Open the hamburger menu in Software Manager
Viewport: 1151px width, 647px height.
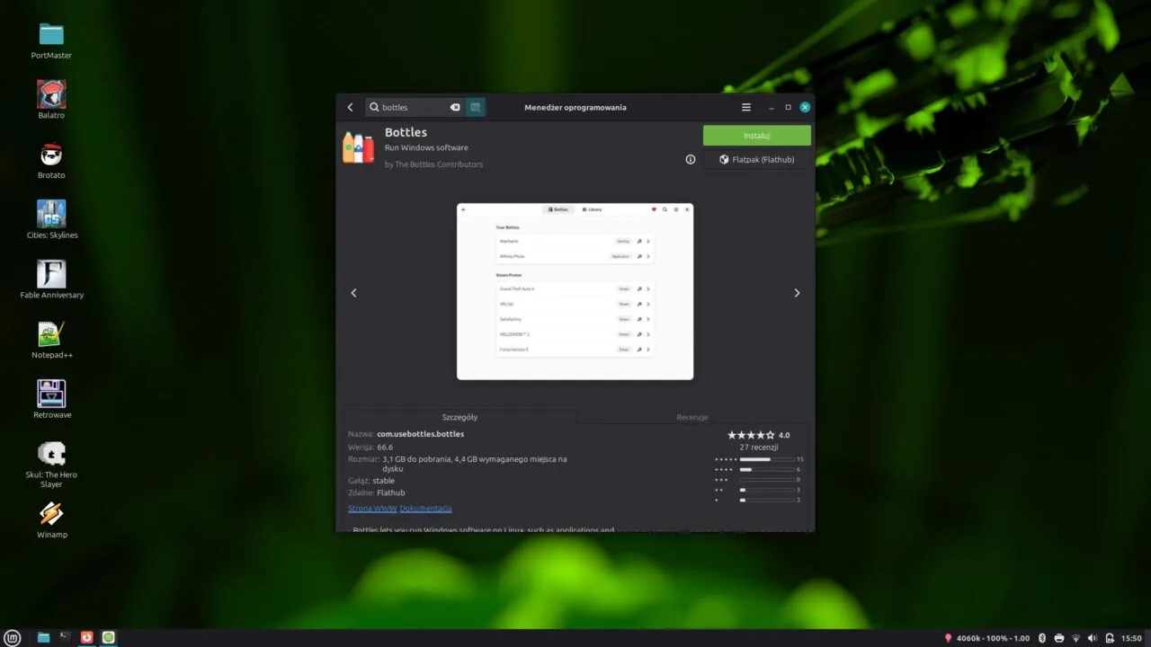coord(745,107)
